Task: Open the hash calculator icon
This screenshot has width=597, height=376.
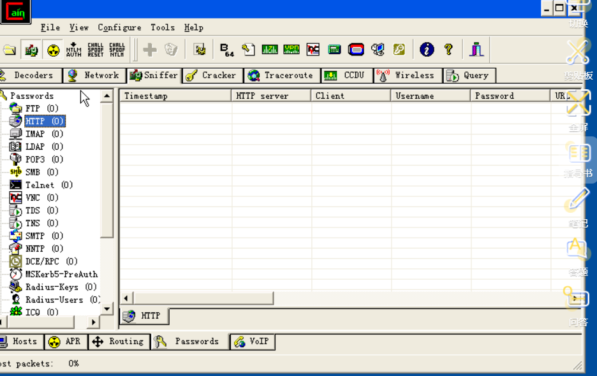Action: tap(334, 50)
